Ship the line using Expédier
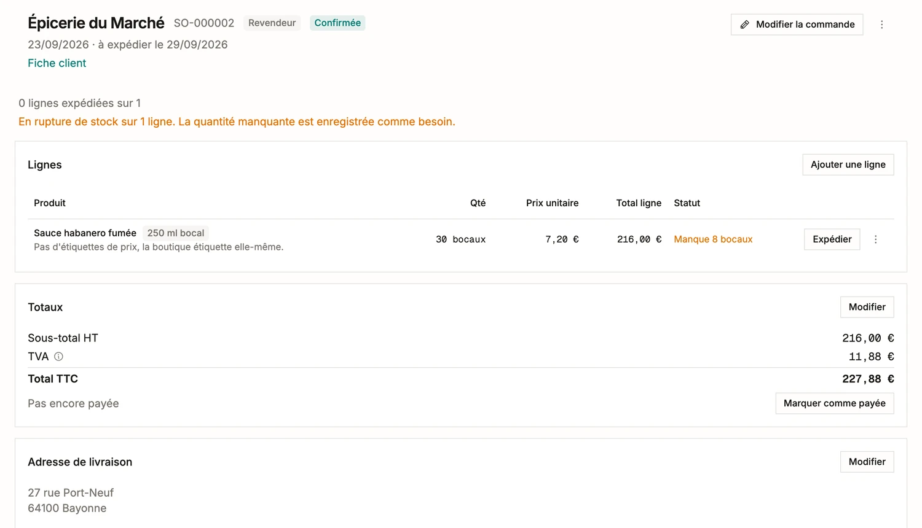 (x=832, y=239)
